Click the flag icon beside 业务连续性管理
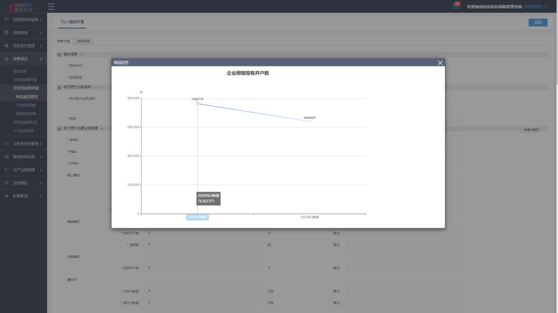The width and height of the screenshot is (558, 313). point(7,144)
